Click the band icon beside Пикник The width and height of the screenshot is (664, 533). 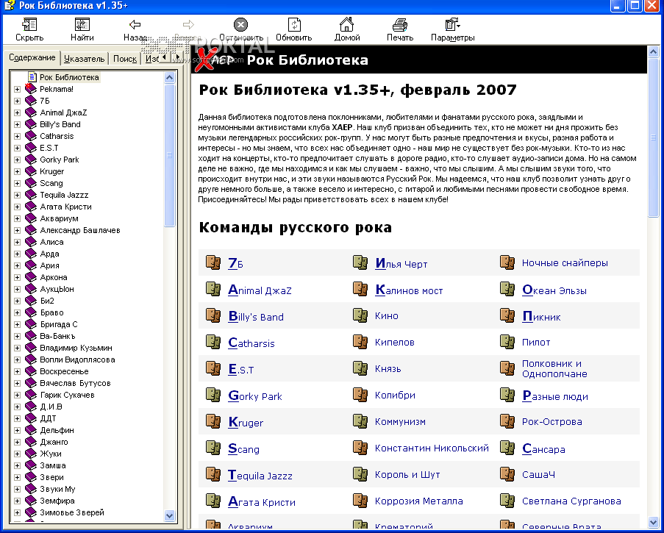(x=507, y=316)
